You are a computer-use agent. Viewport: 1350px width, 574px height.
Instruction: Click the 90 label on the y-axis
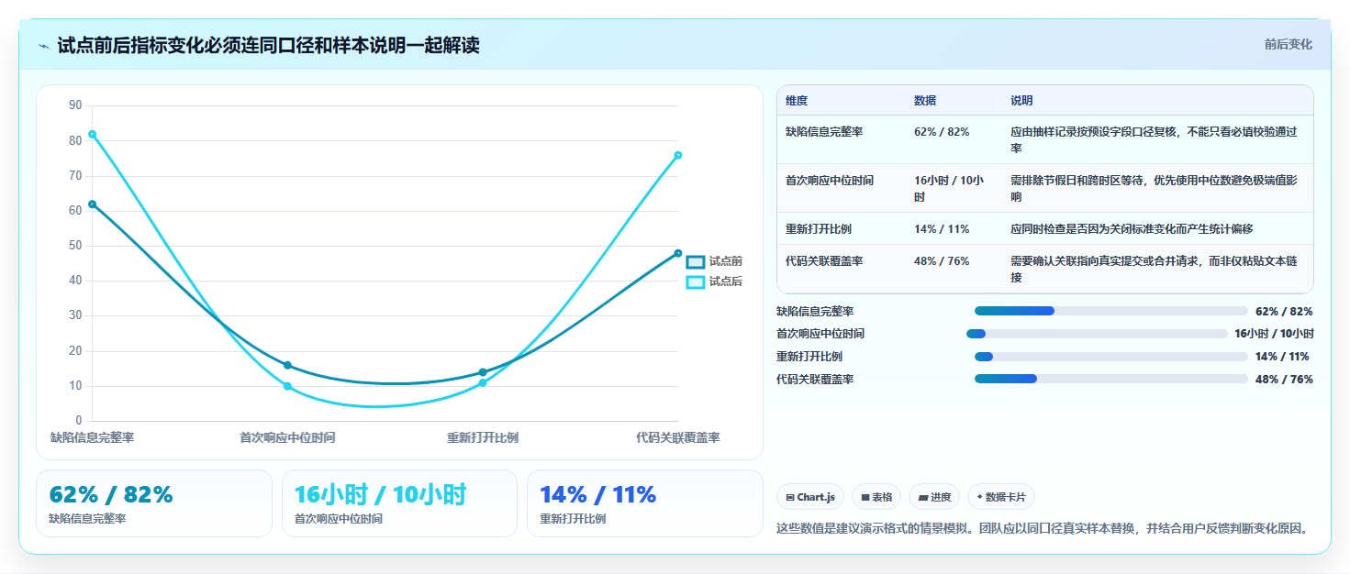coord(75,105)
